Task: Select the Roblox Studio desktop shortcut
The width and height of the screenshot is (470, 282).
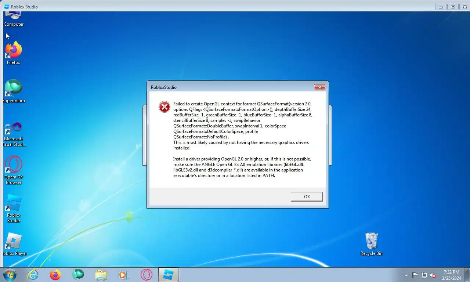Action: pos(14,209)
